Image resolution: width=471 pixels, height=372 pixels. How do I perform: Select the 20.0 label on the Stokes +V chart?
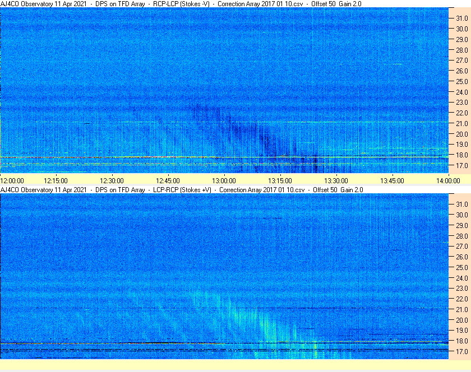[x=462, y=320]
